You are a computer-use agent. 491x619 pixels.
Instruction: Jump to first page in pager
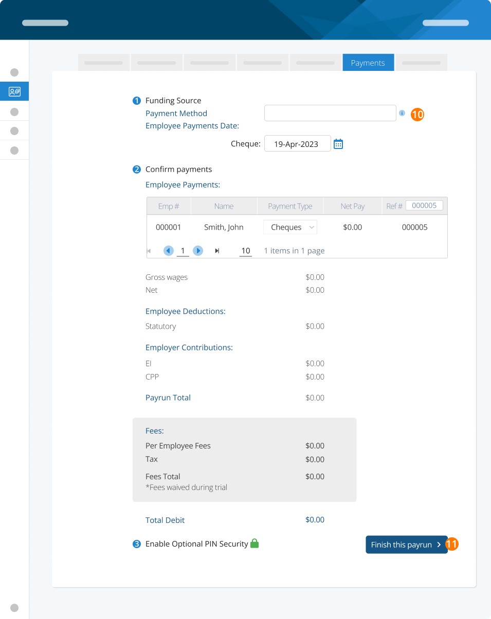(x=149, y=251)
